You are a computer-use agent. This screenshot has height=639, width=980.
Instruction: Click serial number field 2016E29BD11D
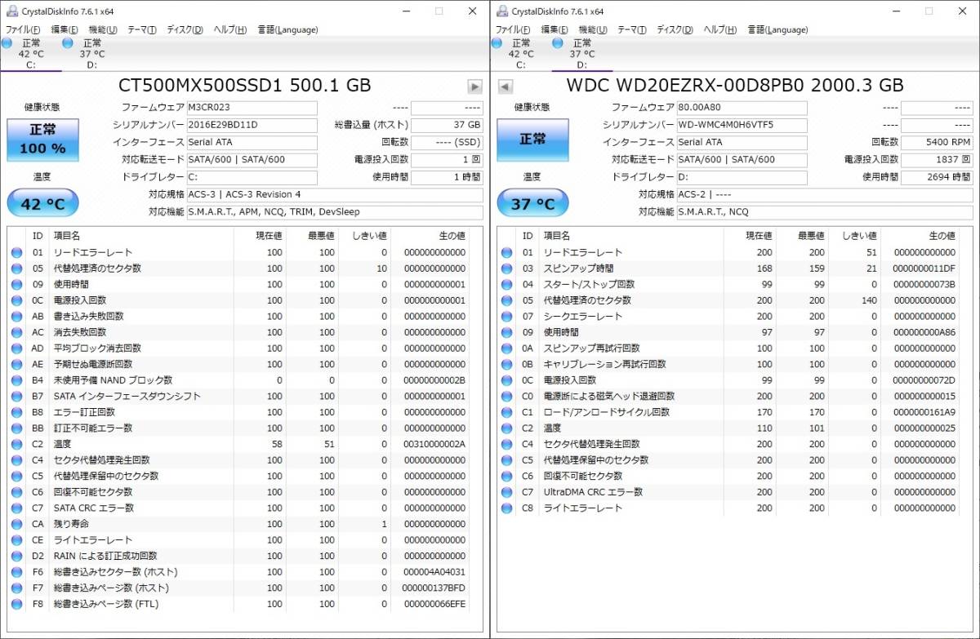(x=252, y=125)
